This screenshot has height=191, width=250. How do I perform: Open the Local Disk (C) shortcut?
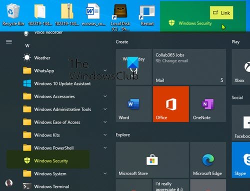(x=120, y=17)
